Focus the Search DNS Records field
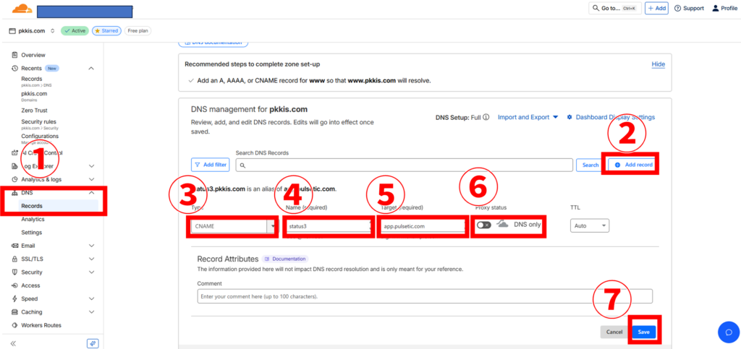Viewport: 741px width, 349px height. (404, 165)
